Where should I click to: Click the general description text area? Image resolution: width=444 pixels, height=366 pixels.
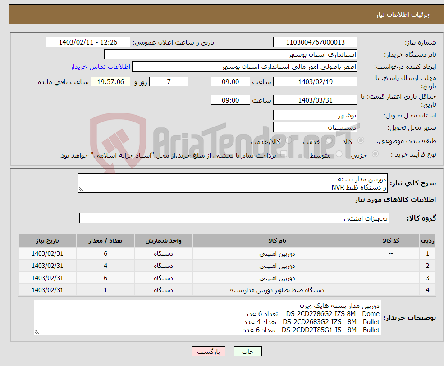tap(233, 183)
